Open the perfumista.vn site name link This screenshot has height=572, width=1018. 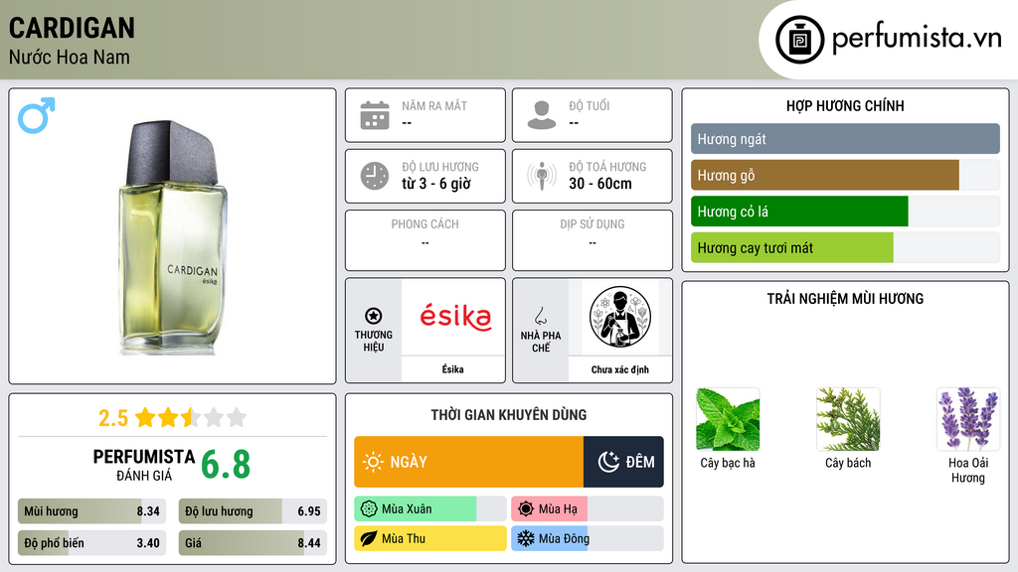(917, 39)
